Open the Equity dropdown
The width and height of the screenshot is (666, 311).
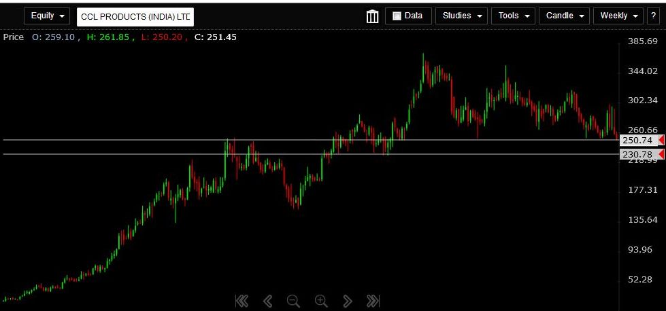tap(47, 16)
